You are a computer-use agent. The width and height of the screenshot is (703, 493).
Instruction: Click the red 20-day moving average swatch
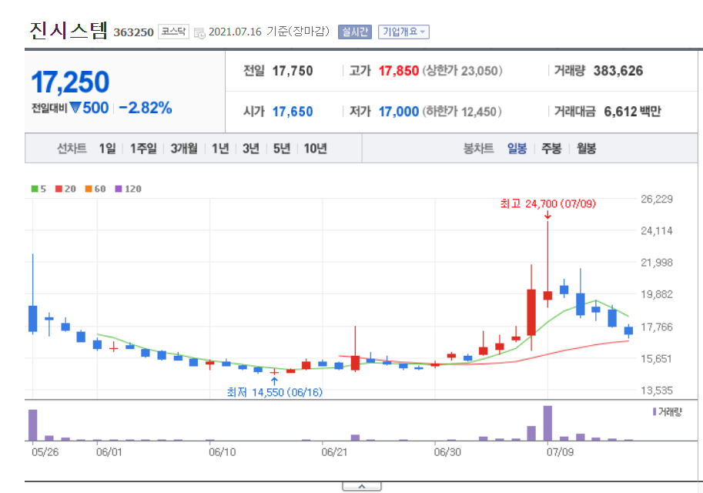click(x=59, y=189)
